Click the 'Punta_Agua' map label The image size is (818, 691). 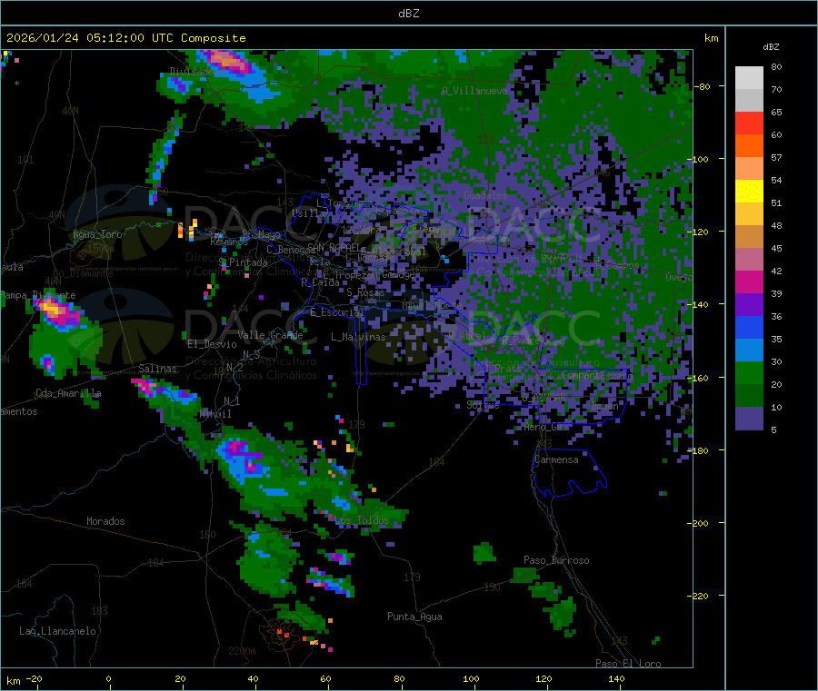[414, 617]
